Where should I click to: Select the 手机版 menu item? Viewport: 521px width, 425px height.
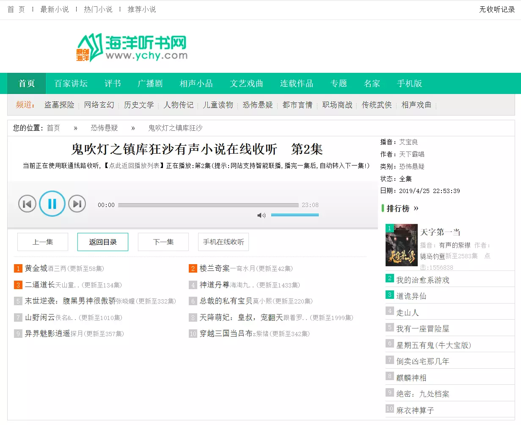point(409,83)
